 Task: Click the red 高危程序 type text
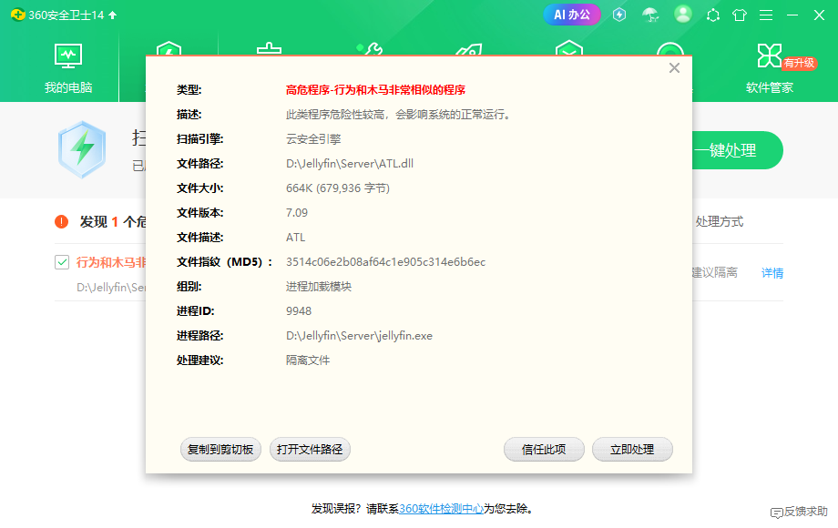pos(375,90)
